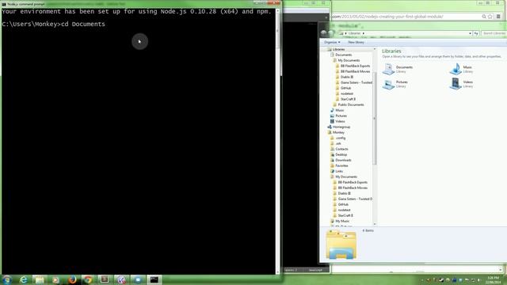Select Homegroup in the navigation tree
The image size is (507, 285).
(x=341, y=127)
